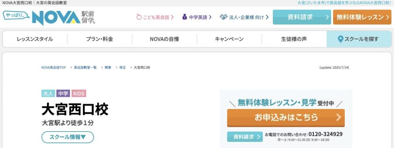Open the 英会話教室一覧 breadcrumb link
The image size is (394, 148).
[85, 68]
